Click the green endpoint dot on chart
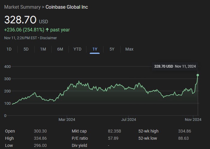This screenshot has width=210, height=149. coord(198,75)
